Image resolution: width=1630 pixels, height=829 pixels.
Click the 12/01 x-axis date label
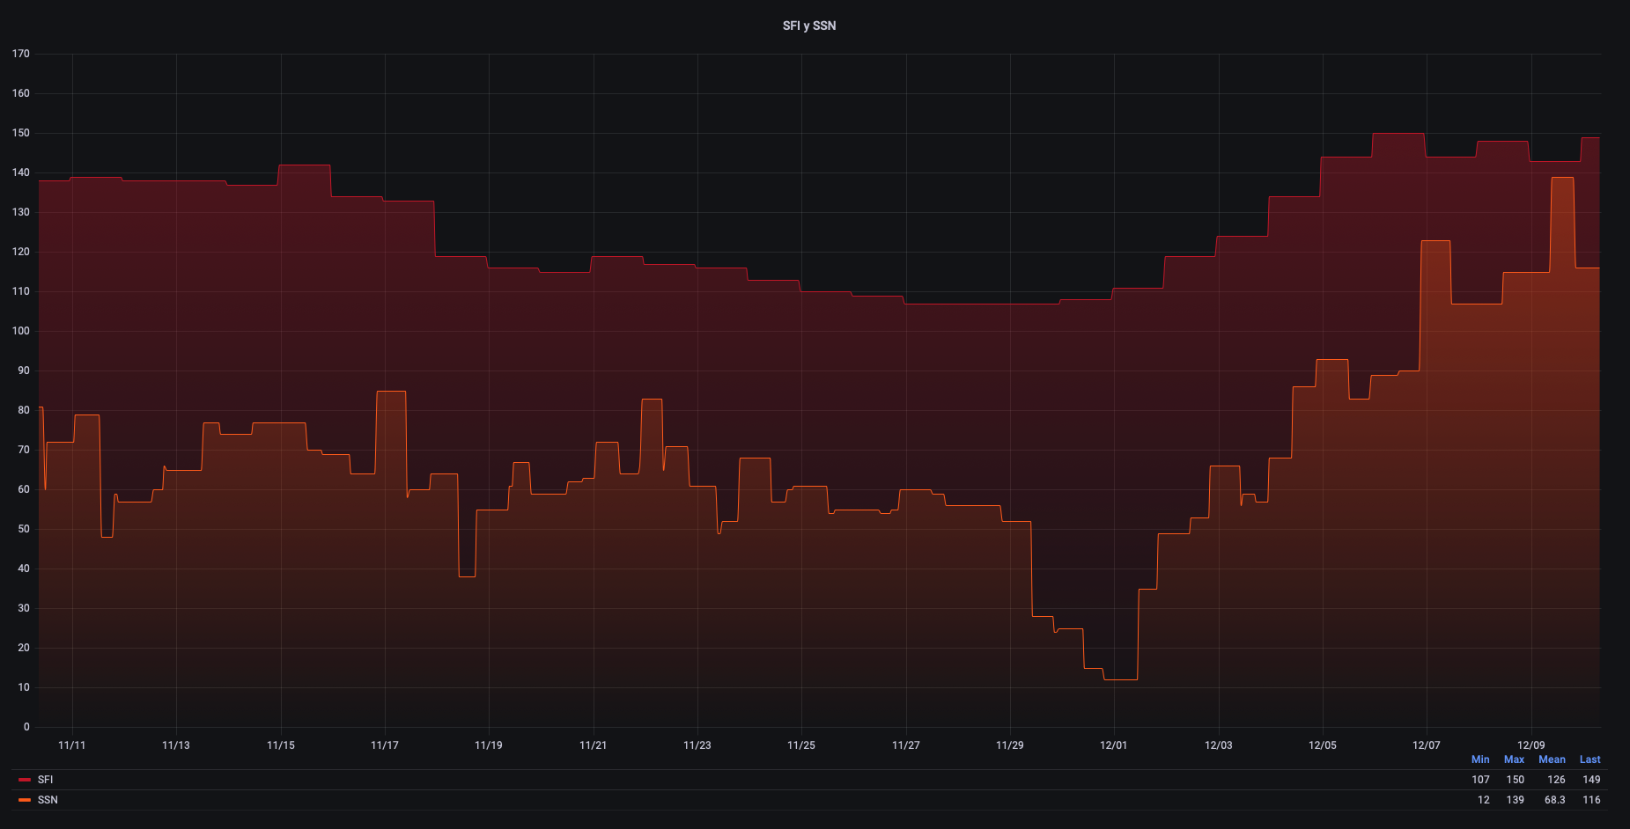point(1114,745)
